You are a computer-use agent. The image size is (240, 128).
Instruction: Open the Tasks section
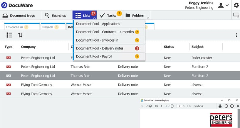coord(108,16)
